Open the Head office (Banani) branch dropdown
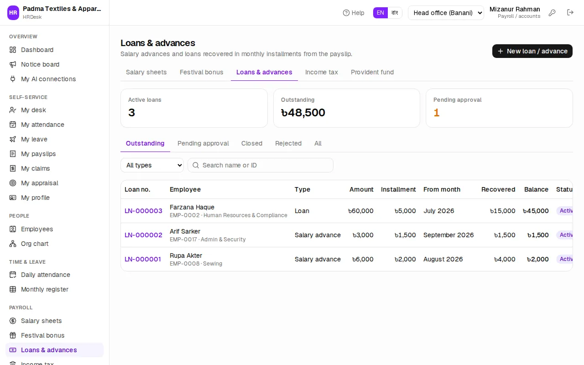 point(446,13)
